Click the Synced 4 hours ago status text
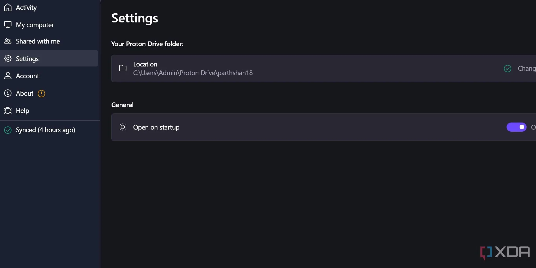The height and width of the screenshot is (268, 536). click(x=45, y=130)
